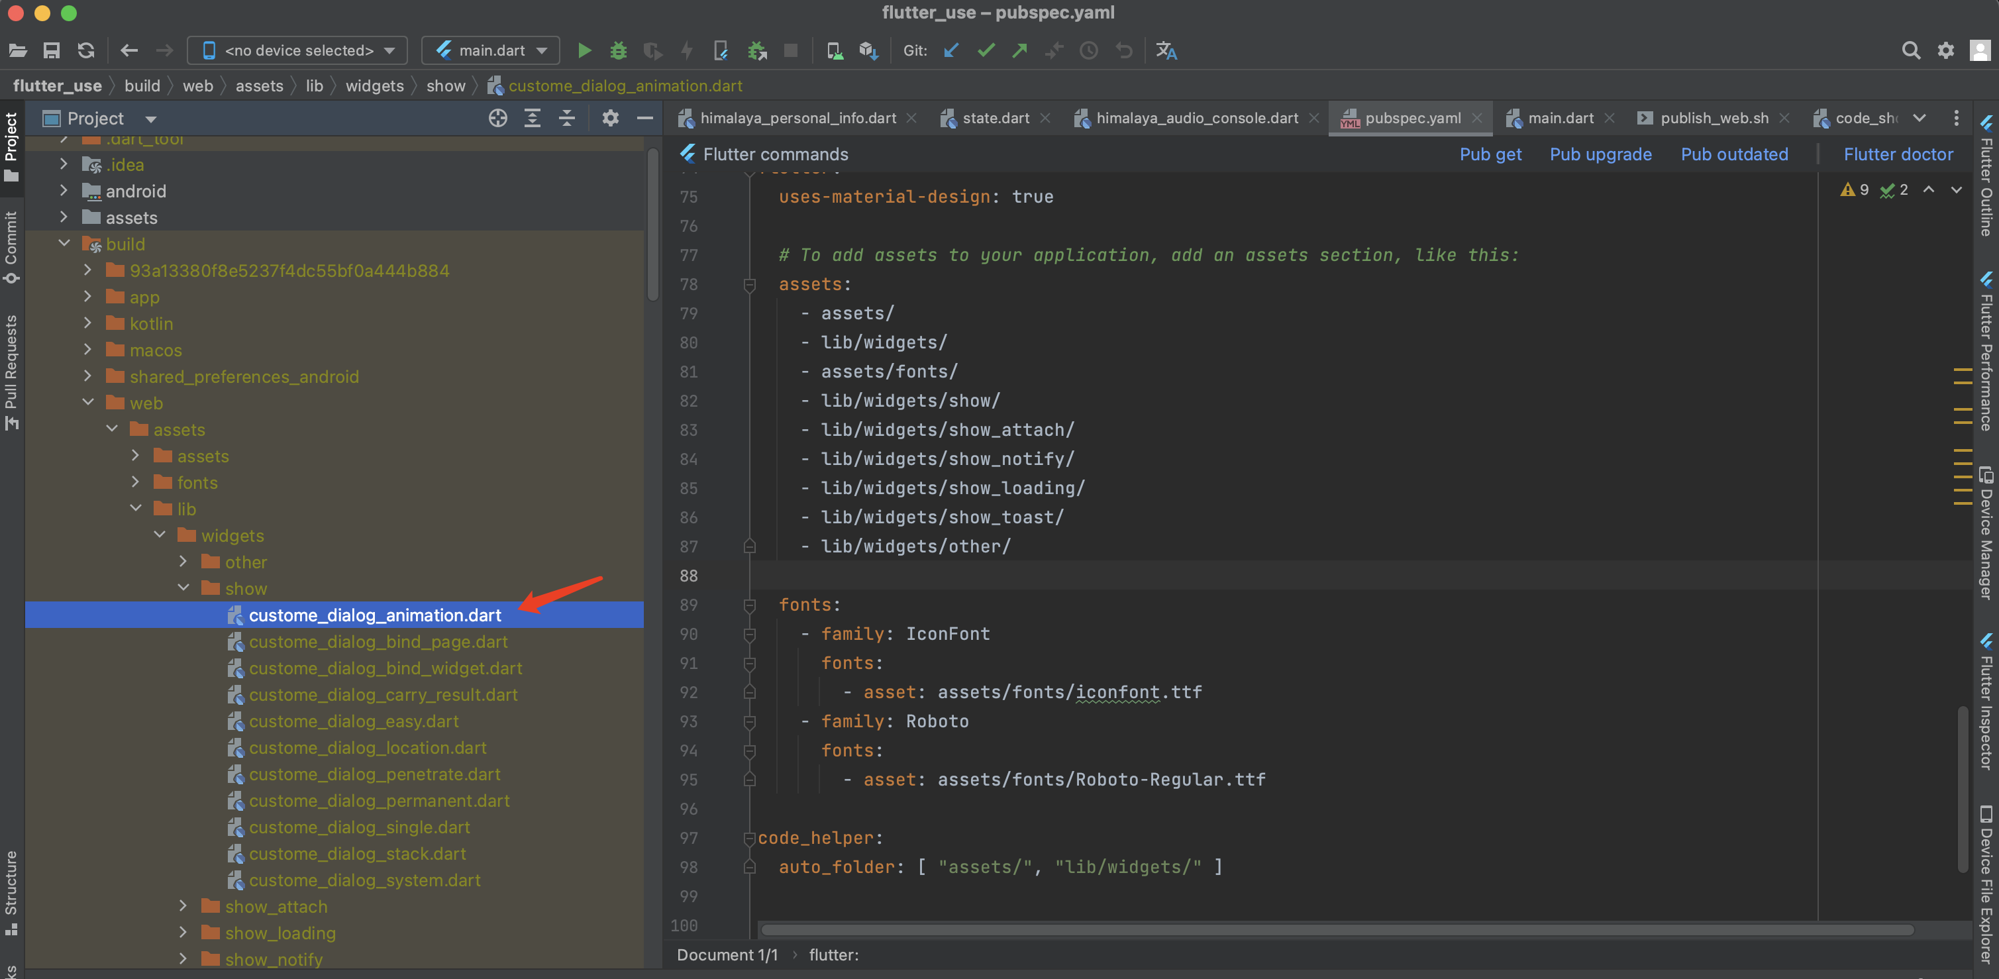Click Git update project arrow
The width and height of the screenshot is (1999, 979).
click(x=951, y=50)
